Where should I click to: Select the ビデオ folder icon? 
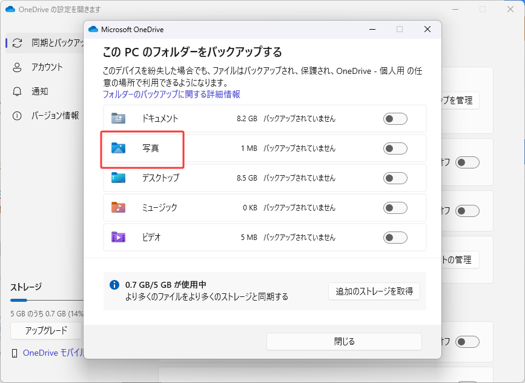pos(117,238)
